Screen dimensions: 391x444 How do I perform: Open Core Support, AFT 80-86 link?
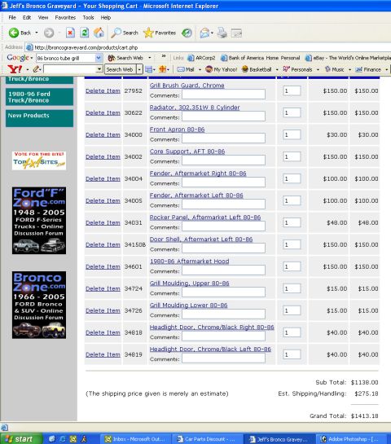(187, 152)
